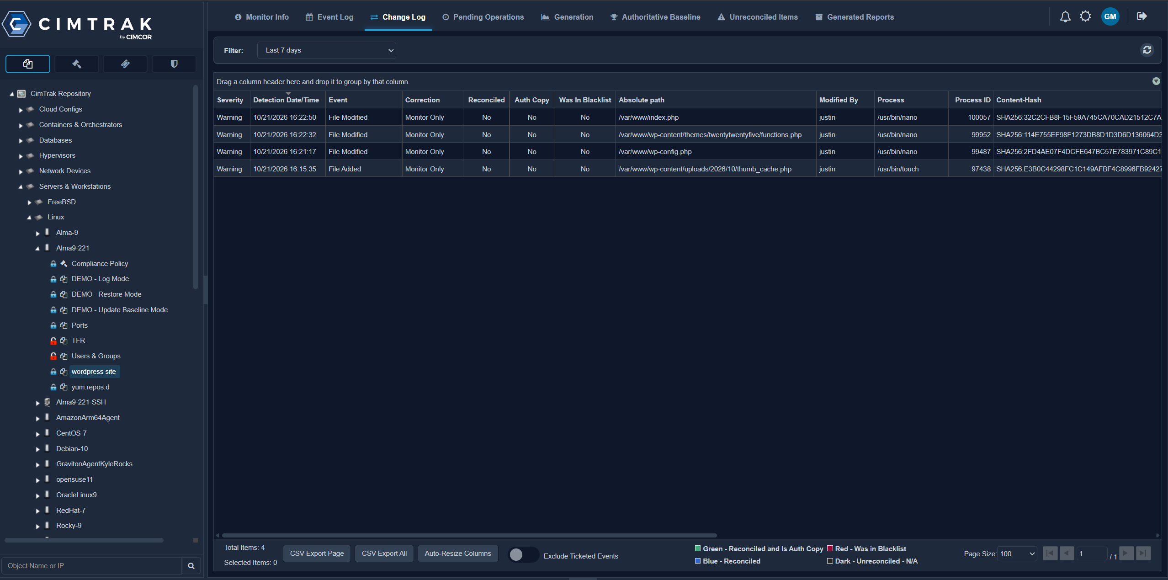
Task: Click grid options circle arrow icon
Action: tap(1156, 81)
